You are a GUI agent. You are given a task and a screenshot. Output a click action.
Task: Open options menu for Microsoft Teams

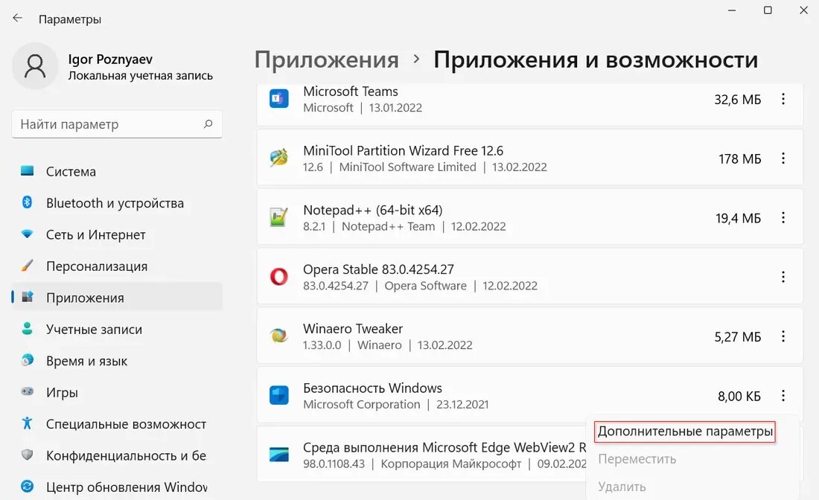coord(783,99)
